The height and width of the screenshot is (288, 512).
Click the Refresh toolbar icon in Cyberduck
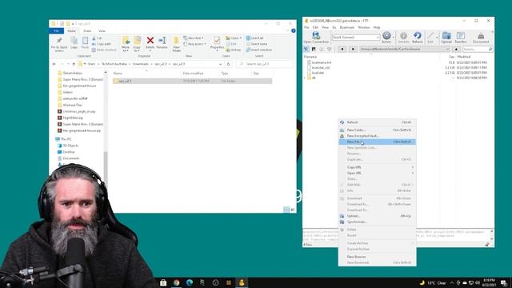tap(418, 38)
